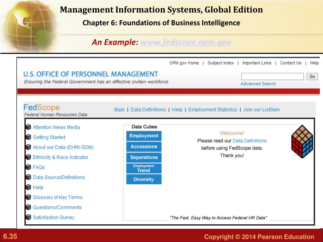Screen dimensions: 323x242
Task: Click cube icon beside Glossary of Key Terms
Action: pyautogui.click(x=28, y=197)
